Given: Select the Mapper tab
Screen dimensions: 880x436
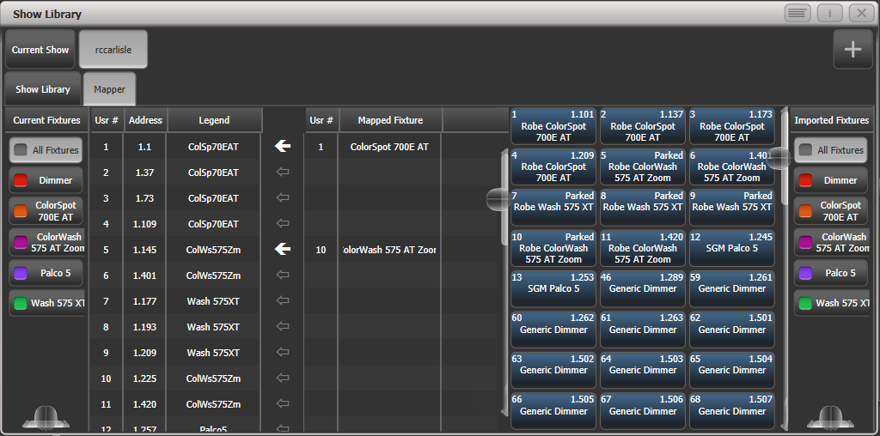Looking at the screenshot, I should [109, 89].
